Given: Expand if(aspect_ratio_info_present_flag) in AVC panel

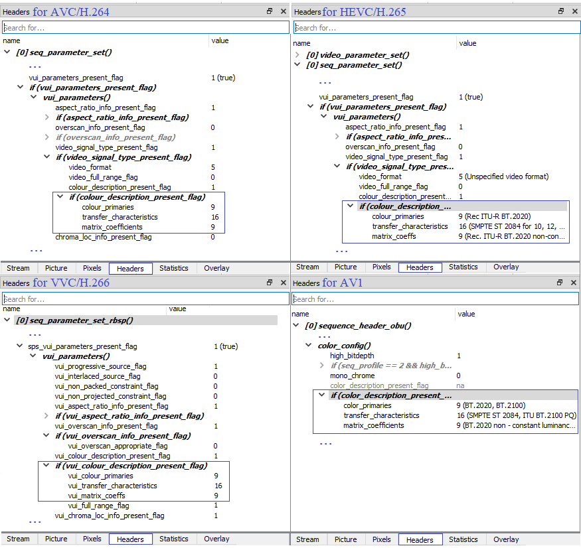Looking at the screenshot, I should pos(46,117).
